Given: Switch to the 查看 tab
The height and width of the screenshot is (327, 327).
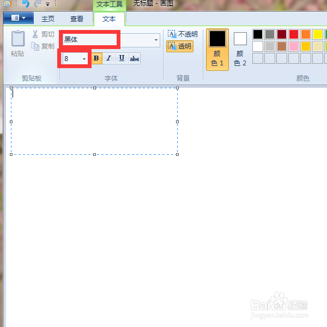Looking at the screenshot, I should pos(77,19).
